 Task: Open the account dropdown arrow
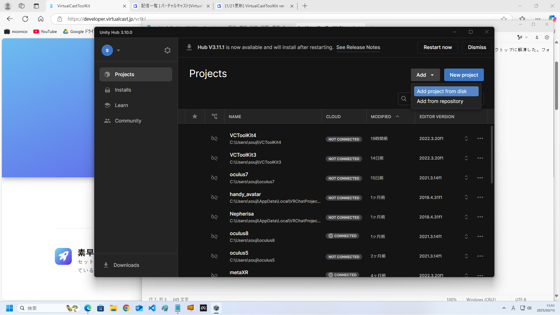(118, 50)
